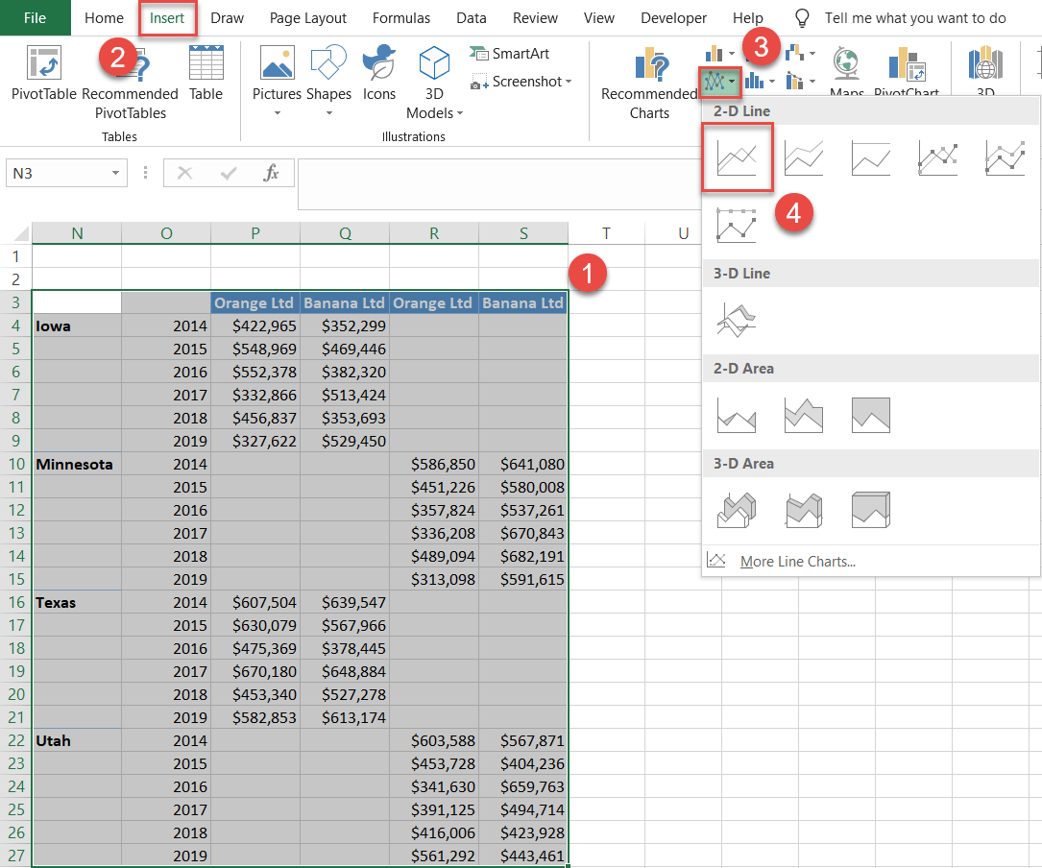Expand the combo chart dropdown arrow
1042x868 pixels.
pyautogui.click(x=812, y=82)
